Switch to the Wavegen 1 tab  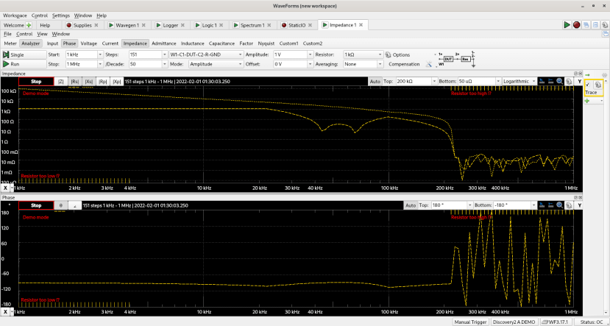pyautogui.click(x=127, y=25)
